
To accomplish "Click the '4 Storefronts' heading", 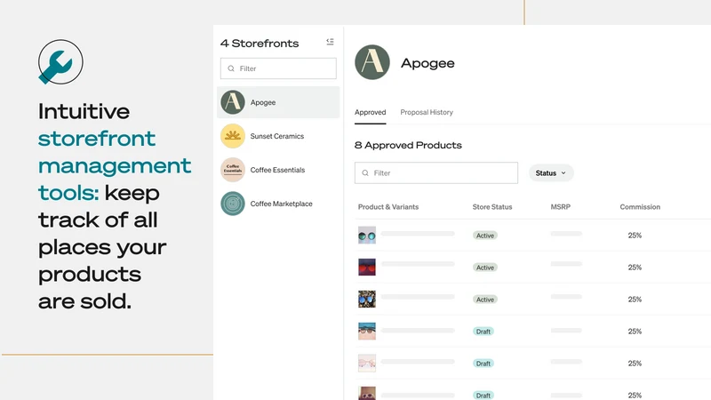I will point(260,44).
